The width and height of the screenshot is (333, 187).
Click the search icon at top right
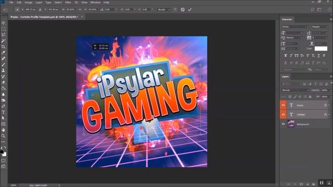pyautogui.click(x=313, y=9)
